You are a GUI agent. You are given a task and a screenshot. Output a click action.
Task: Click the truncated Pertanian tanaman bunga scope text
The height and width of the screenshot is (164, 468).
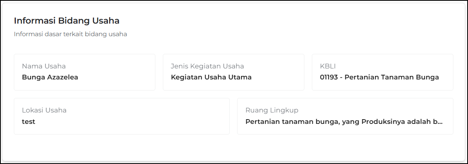tap(340, 122)
